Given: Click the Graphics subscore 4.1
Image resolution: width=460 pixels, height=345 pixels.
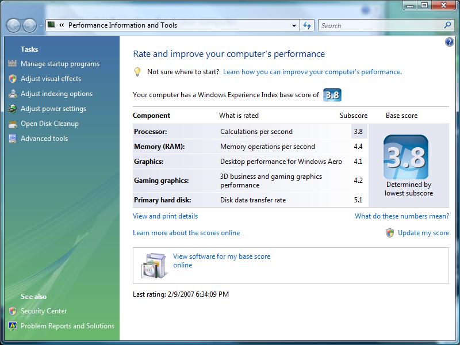Looking at the screenshot, I should coord(358,162).
